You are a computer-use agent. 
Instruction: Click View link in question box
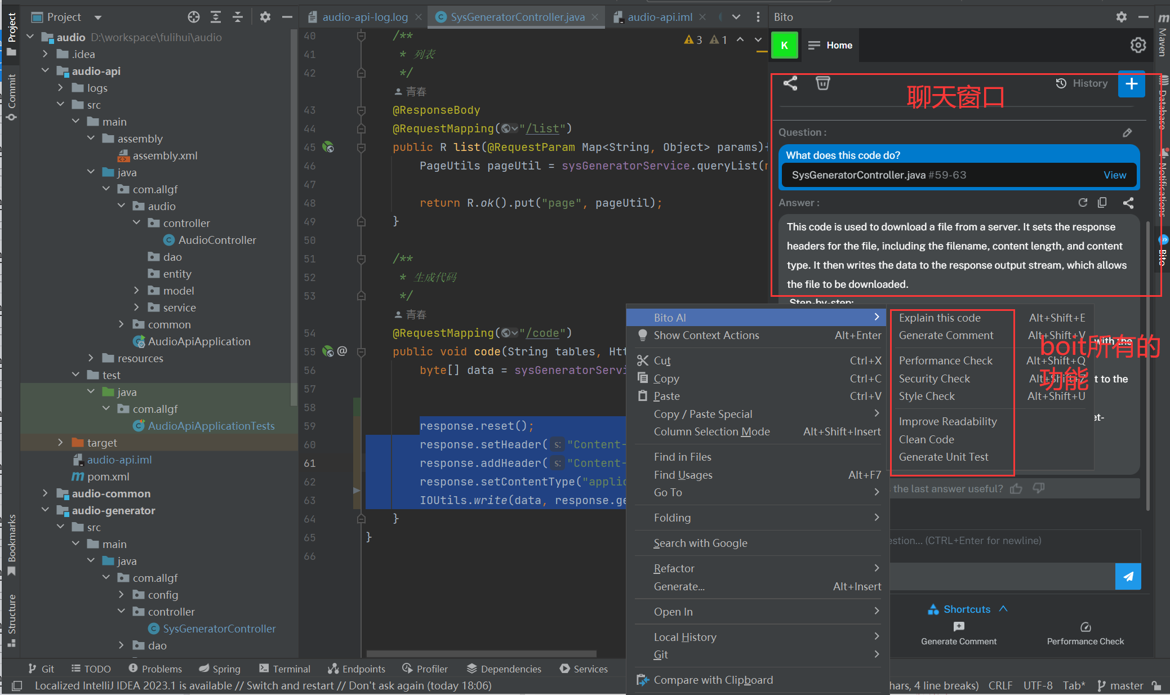coord(1114,175)
